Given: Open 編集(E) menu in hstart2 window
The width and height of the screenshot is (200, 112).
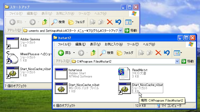Looking at the screenshot, I should 81,44.
